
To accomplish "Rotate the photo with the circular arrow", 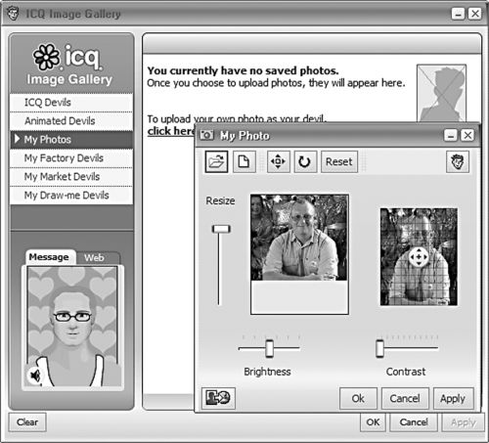I will (x=305, y=161).
